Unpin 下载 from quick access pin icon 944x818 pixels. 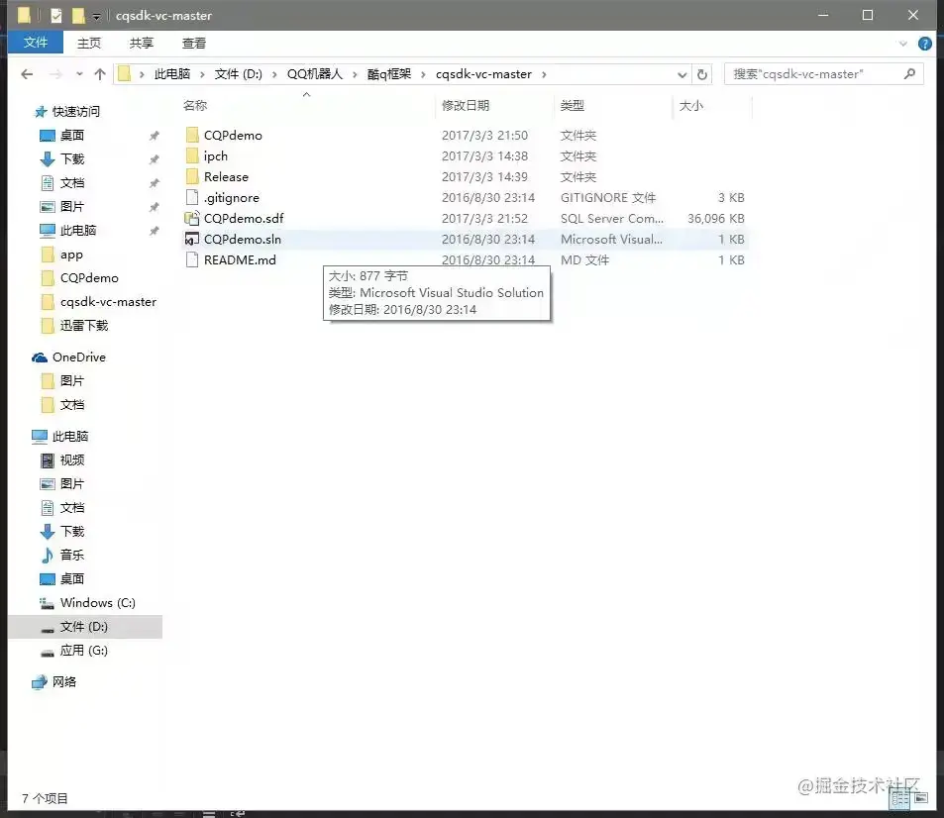155,159
